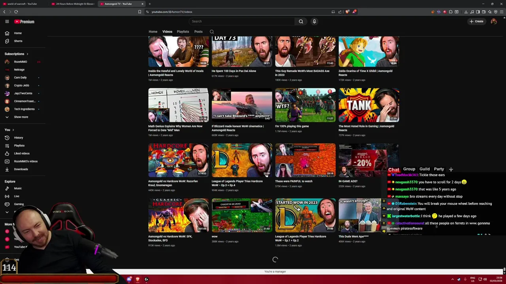Switch to the Group chat tab
Image resolution: width=506 pixels, height=284 pixels.
(409, 169)
